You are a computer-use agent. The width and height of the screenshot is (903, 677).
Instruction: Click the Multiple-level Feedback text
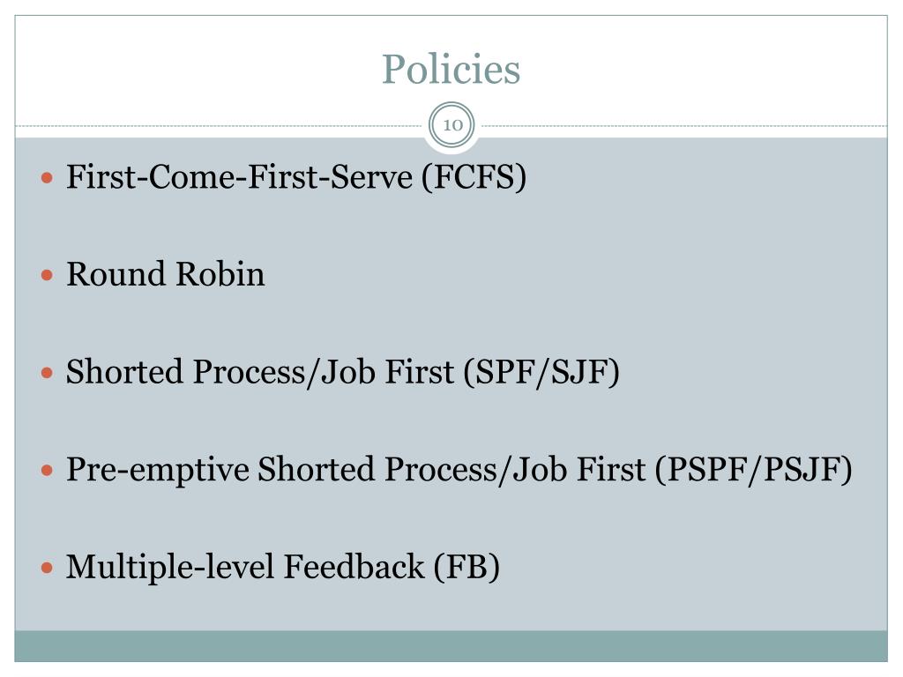coord(245,567)
